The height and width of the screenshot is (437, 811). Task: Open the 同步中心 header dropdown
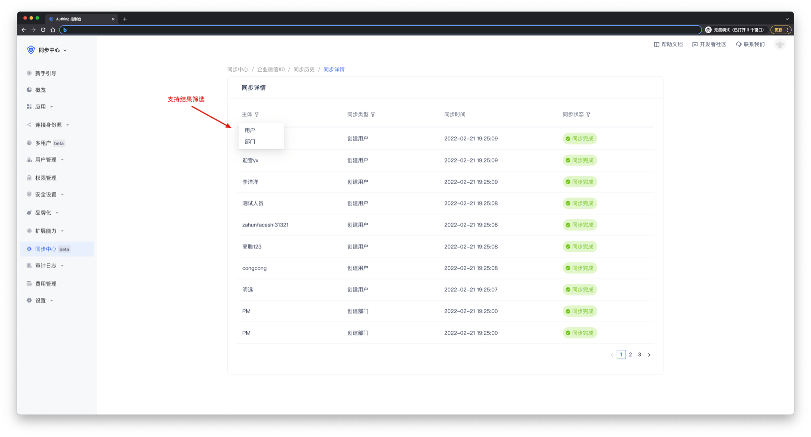pos(52,50)
